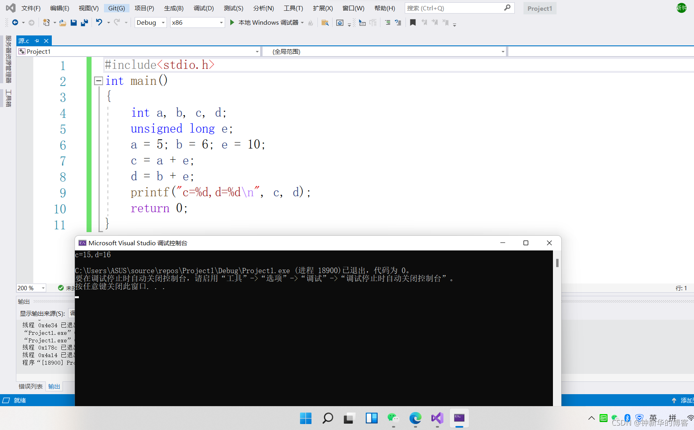694x430 pixels.
Task: Open the new item dropdown arrow
Action: (x=55, y=23)
